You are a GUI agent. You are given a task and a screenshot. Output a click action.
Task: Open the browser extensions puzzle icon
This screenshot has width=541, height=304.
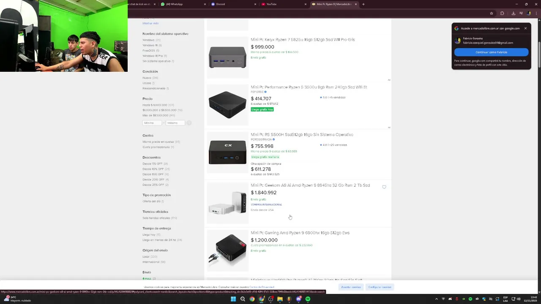click(x=502, y=13)
